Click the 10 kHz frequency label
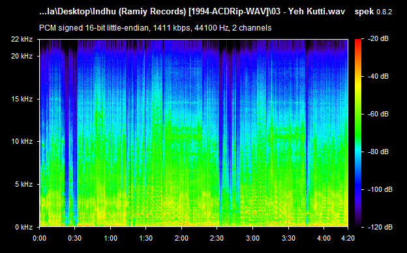 (x=22, y=141)
